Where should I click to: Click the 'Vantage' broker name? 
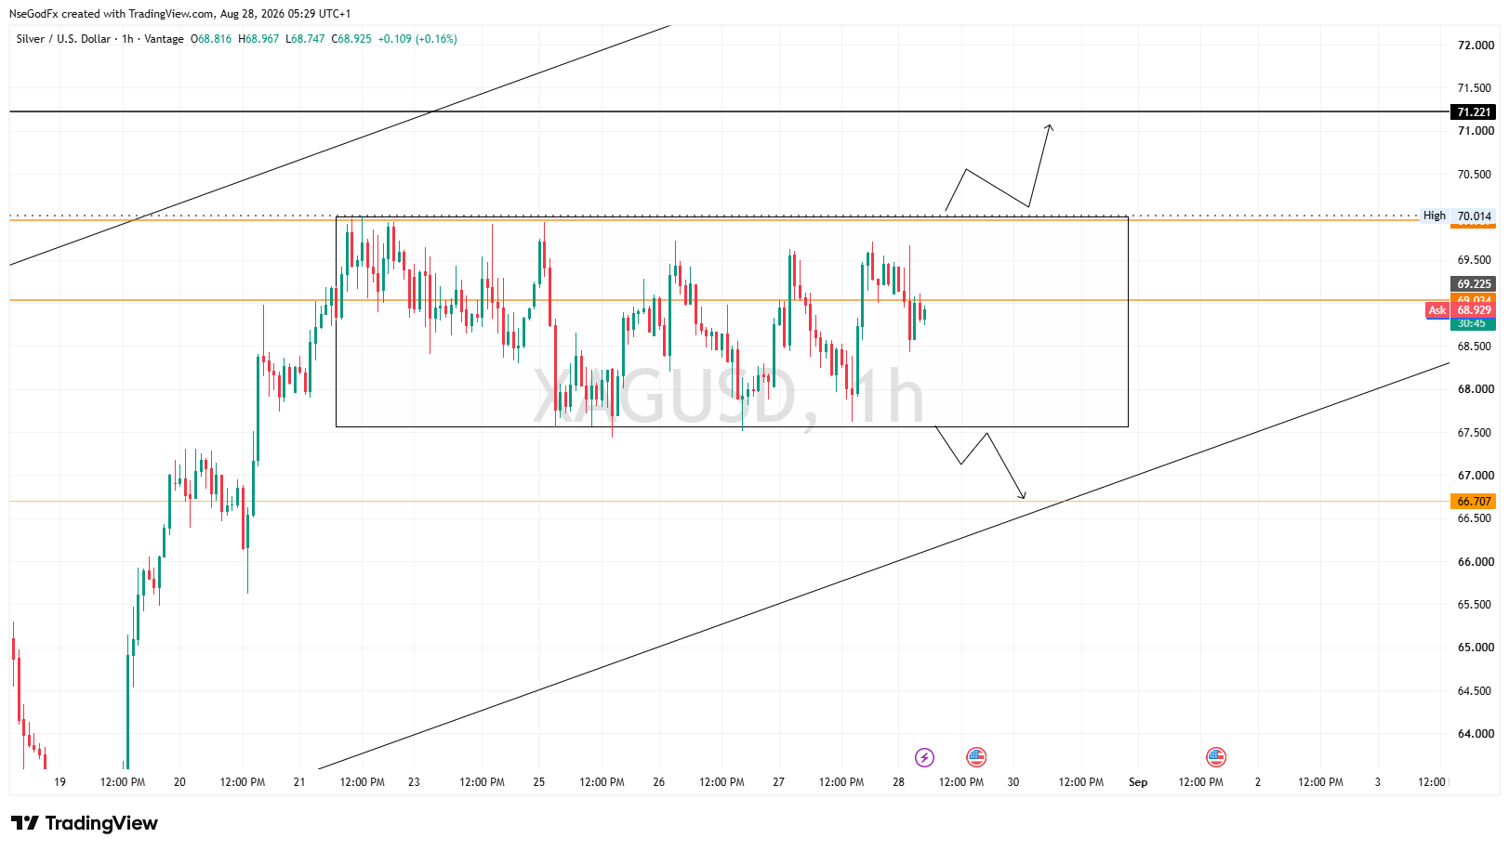click(x=165, y=39)
